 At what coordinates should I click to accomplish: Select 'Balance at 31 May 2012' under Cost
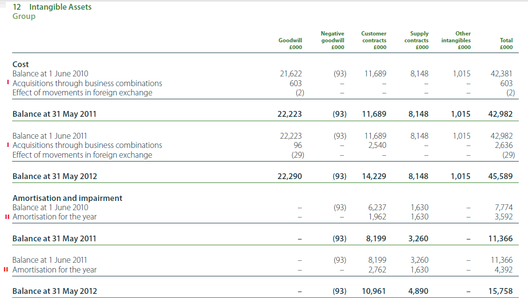pyautogui.click(x=55, y=177)
